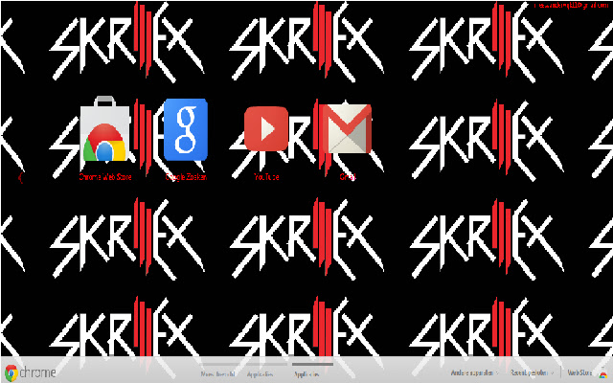Image resolution: width=613 pixels, height=383 pixels.
Task: Launch the Google Zoeken app icon
Action: click(185, 129)
